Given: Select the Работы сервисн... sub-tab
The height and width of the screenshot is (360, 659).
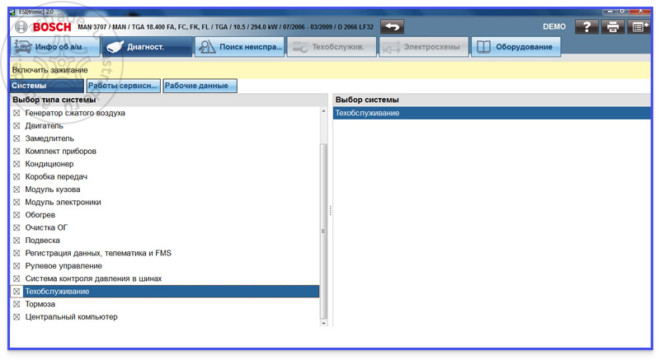Looking at the screenshot, I should point(123,86).
